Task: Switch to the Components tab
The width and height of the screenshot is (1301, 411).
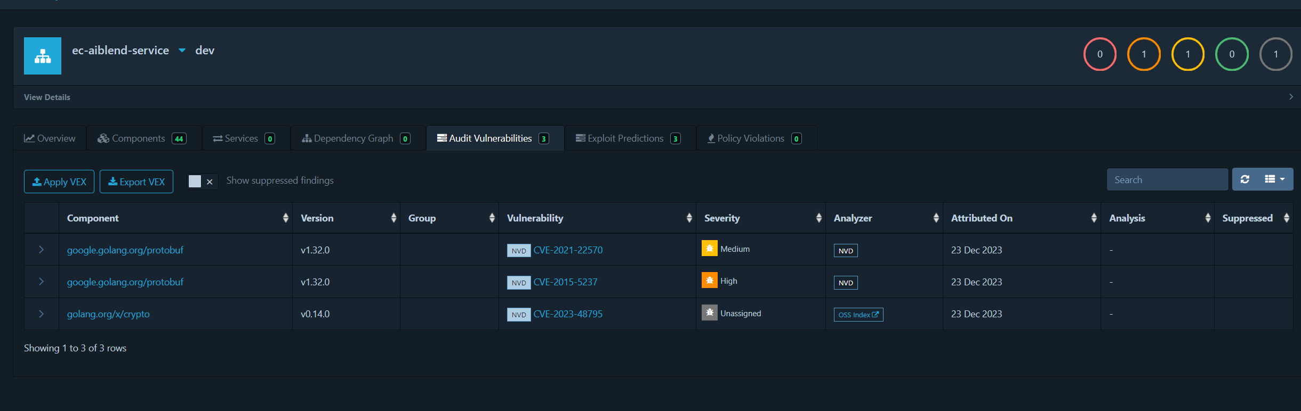Action: click(x=144, y=138)
